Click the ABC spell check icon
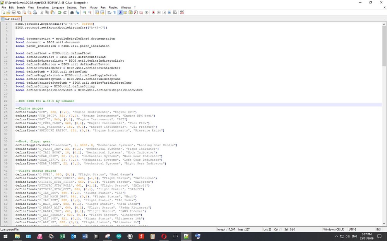387x241 pixels. (x=182, y=12)
